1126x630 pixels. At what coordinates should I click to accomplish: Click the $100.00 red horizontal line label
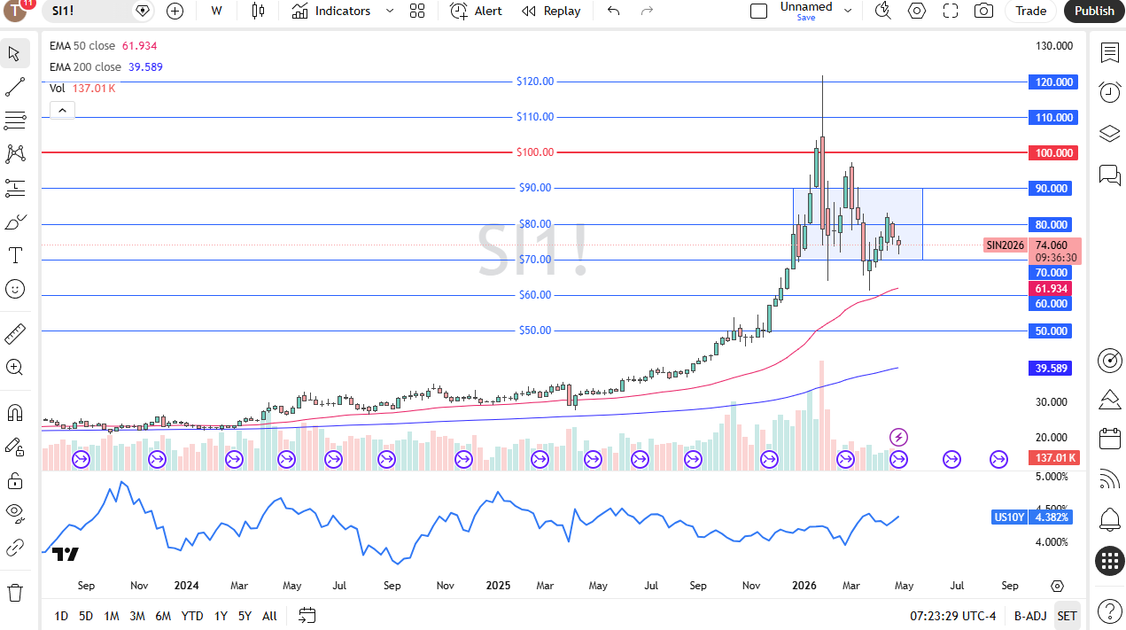[535, 152]
